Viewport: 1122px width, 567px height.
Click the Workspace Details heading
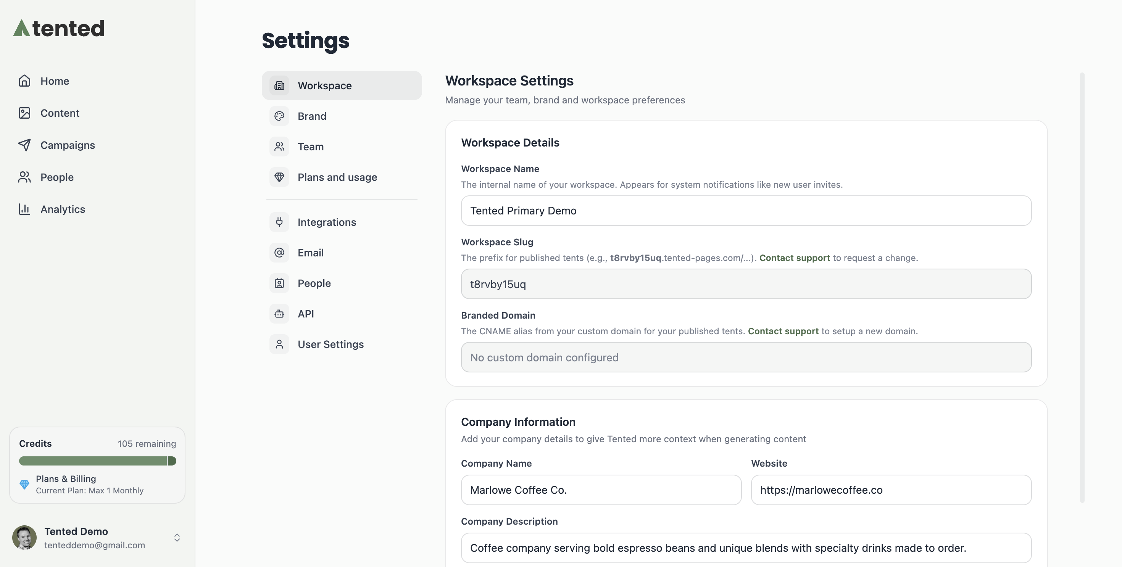(510, 142)
